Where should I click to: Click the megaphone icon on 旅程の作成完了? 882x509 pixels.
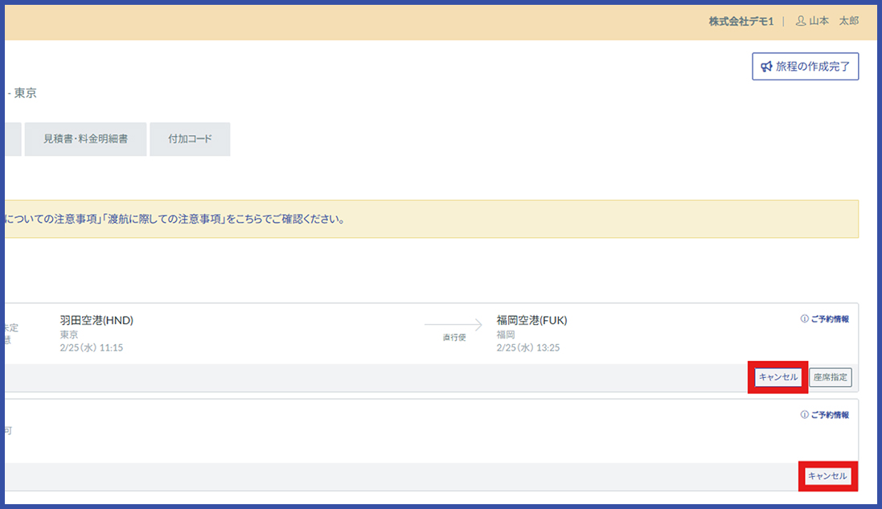pyautogui.click(x=766, y=67)
